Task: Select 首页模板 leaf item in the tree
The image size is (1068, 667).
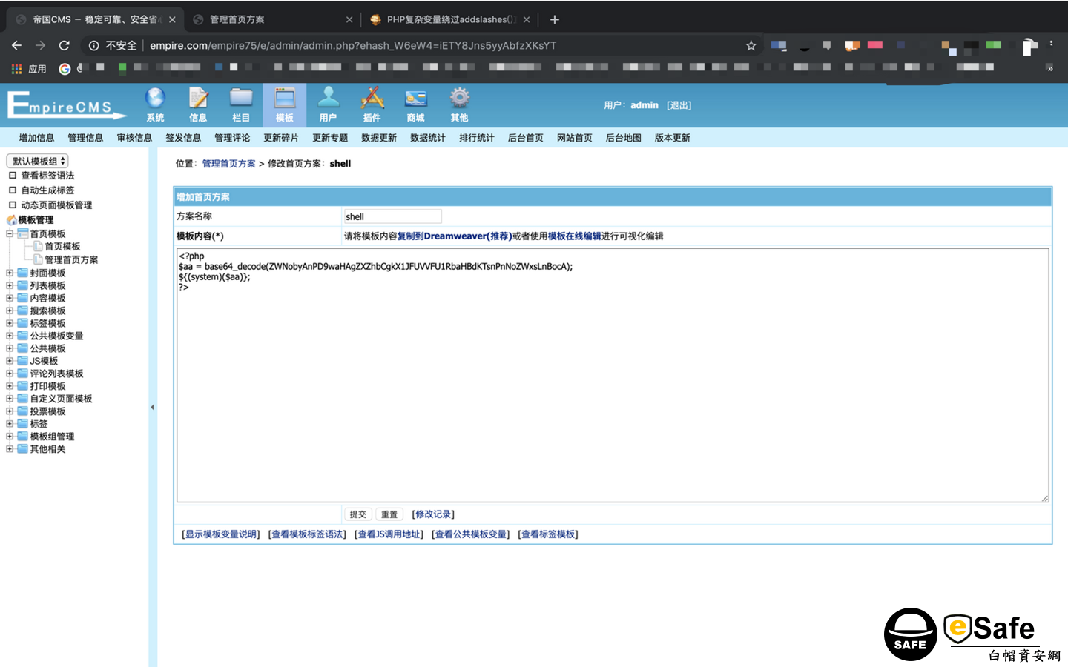Action: [62, 247]
